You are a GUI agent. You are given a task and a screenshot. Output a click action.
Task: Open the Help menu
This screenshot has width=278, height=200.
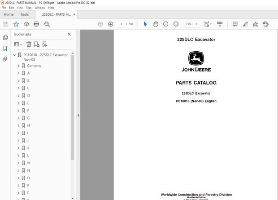click(51, 8)
